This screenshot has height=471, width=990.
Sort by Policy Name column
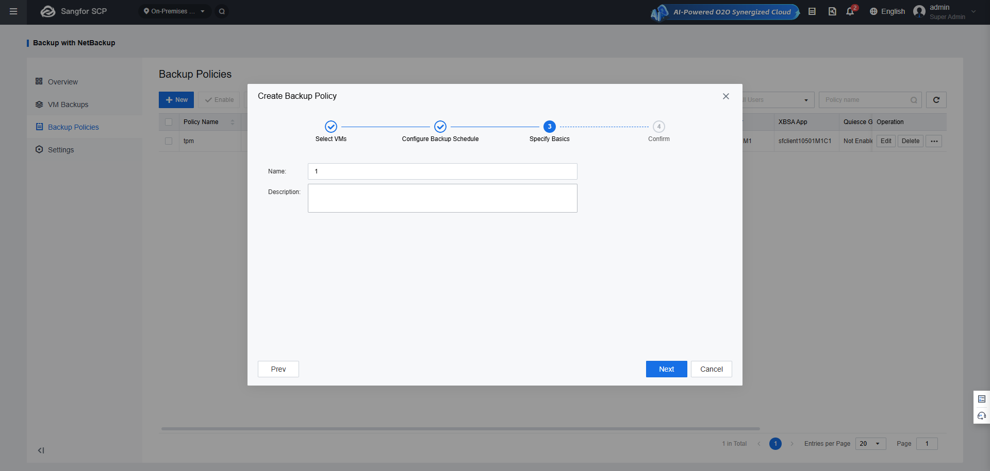(x=233, y=122)
